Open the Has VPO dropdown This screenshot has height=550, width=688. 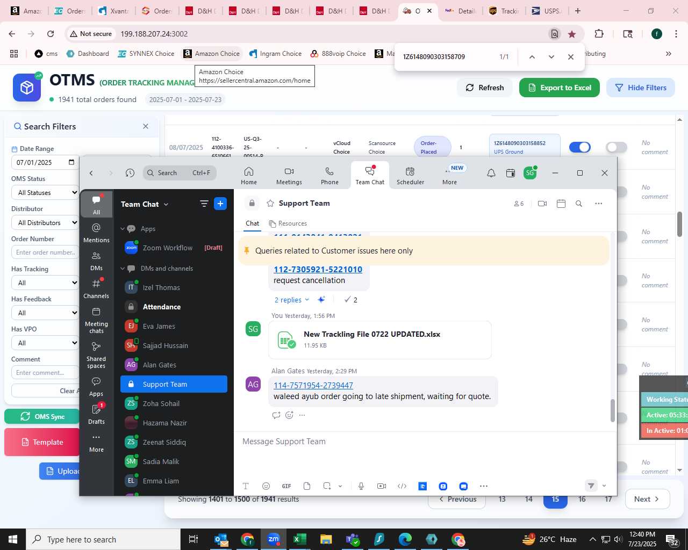(45, 343)
